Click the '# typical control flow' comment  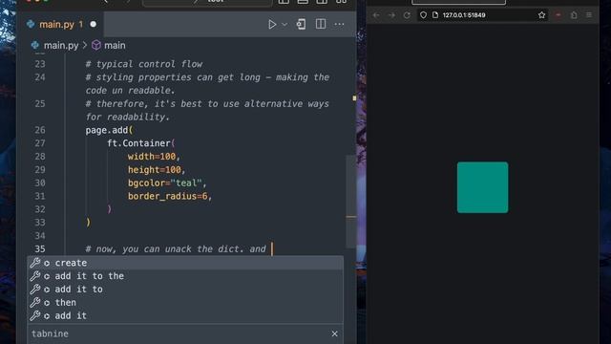144,64
